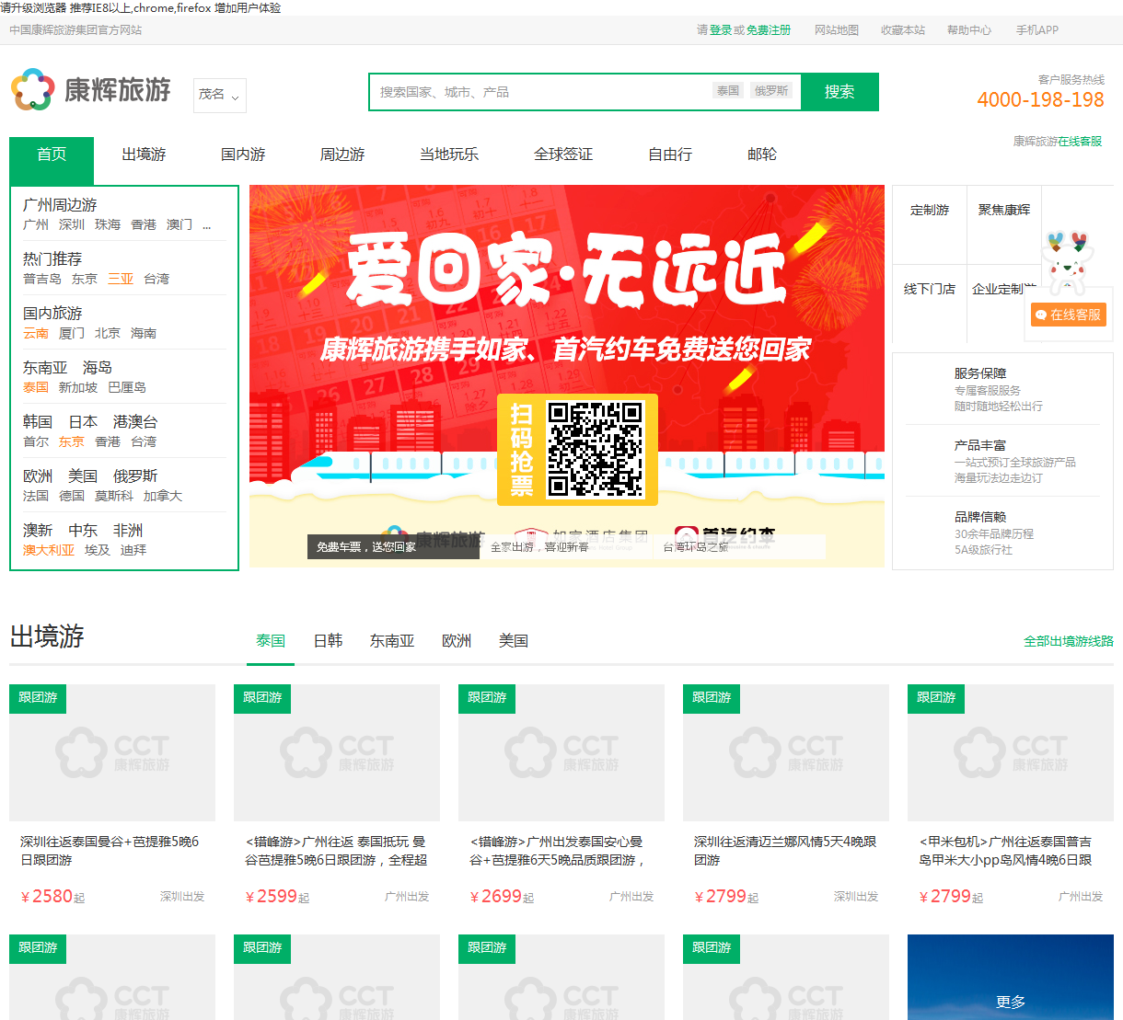Open the ¥2799 清迈 tour thumbnail

(786, 752)
